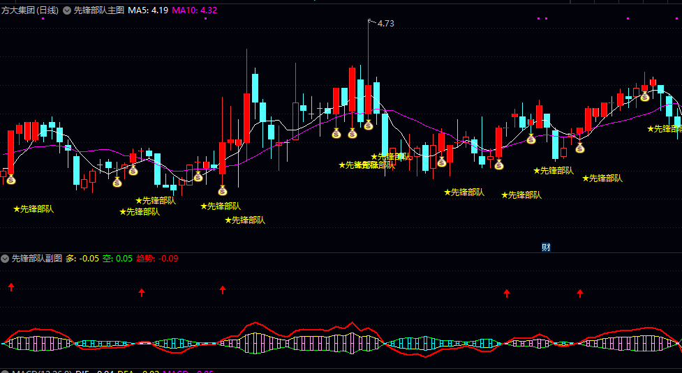Open the 先锋部队主图 indicator label

[x=98, y=10]
